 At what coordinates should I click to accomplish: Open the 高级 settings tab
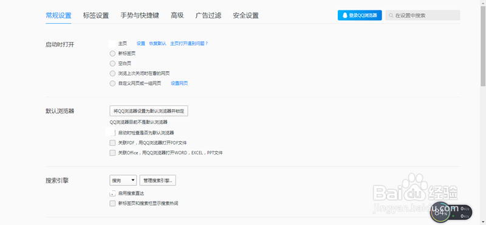coord(177,16)
